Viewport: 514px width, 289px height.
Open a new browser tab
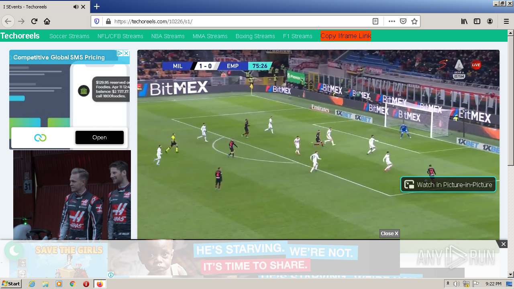(x=97, y=6)
